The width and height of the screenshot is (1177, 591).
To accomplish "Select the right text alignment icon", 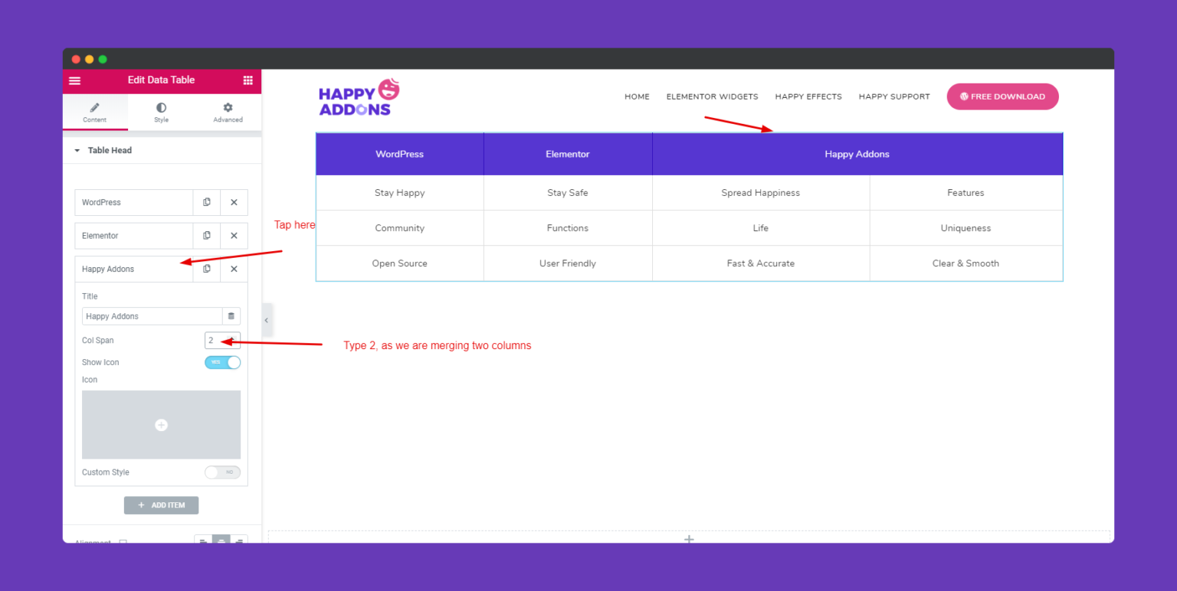I will point(239,541).
